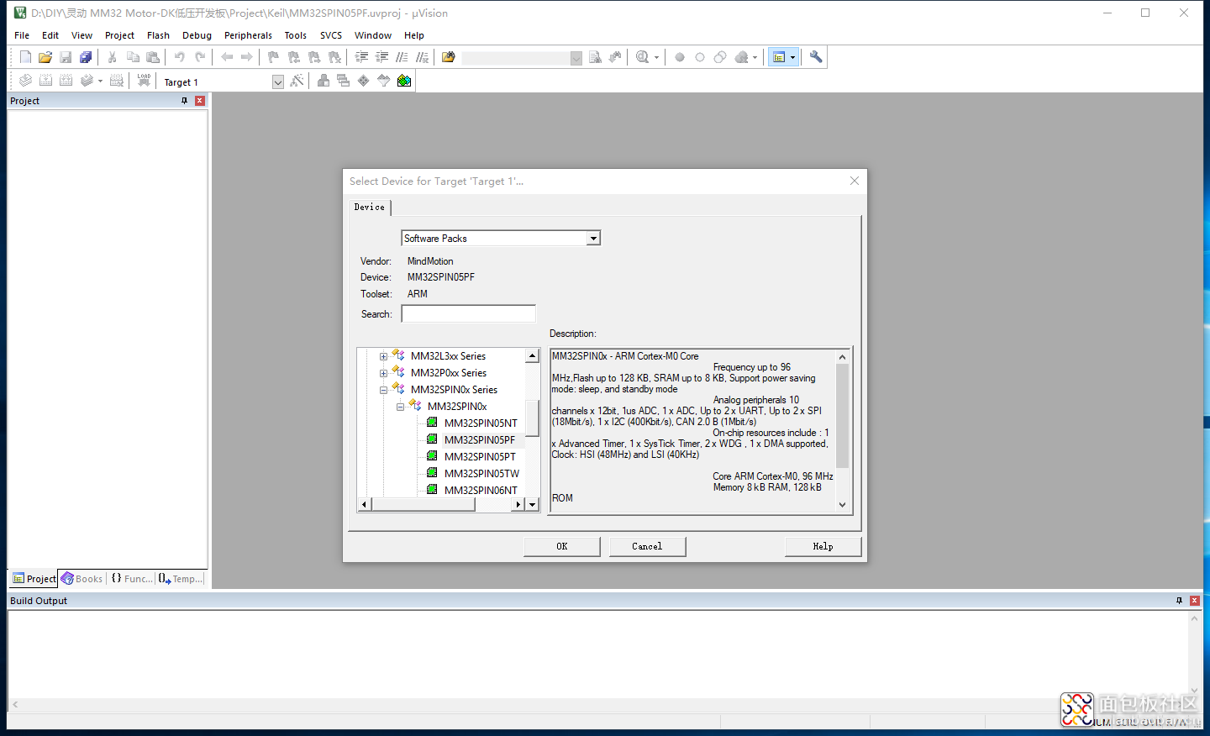Image resolution: width=1210 pixels, height=736 pixels.
Task: Click the Open file folder icon
Action: (45, 57)
